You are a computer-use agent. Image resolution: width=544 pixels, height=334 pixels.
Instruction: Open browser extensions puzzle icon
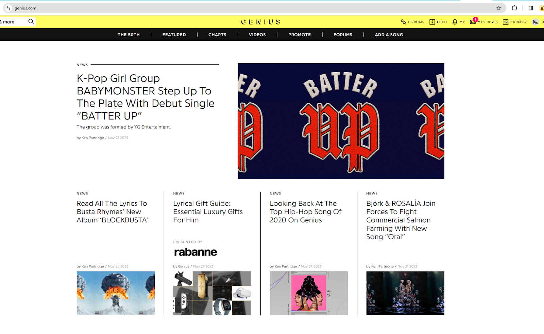pyautogui.click(x=514, y=8)
